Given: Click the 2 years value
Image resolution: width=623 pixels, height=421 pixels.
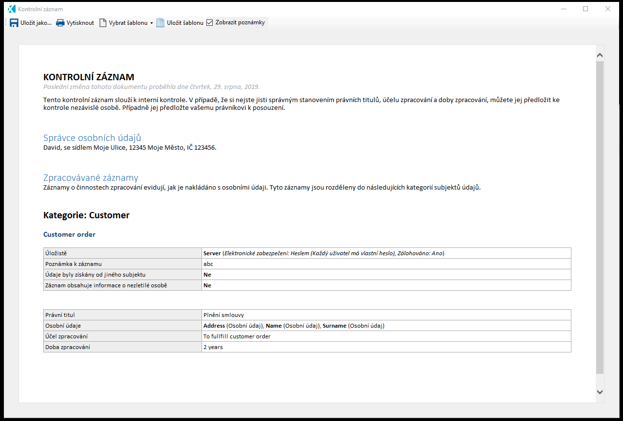Looking at the screenshot, I should (x=213, y=347).
